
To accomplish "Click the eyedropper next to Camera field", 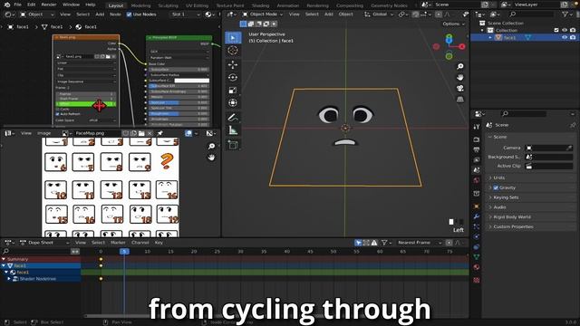I will 569,148.
